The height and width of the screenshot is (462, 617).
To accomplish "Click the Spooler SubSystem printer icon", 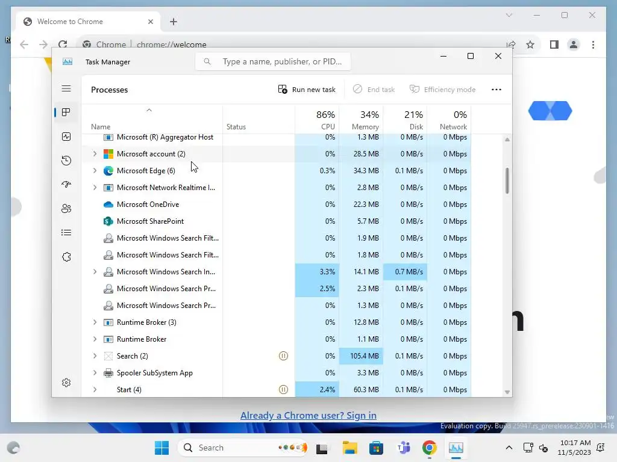I will (108, 373).
